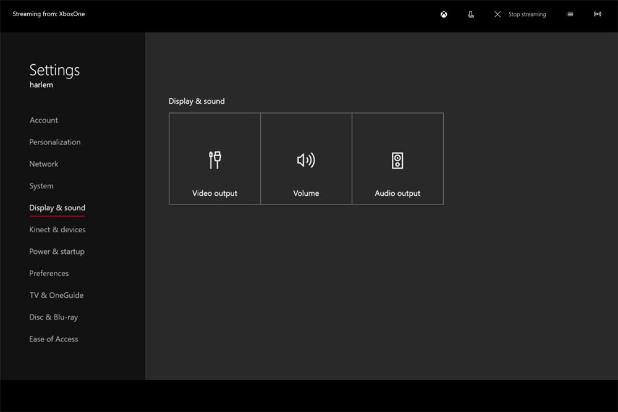Open the list menu icon in top bar
The width and height of the screenshot is (618, 412).
click(x=570, y=14)
